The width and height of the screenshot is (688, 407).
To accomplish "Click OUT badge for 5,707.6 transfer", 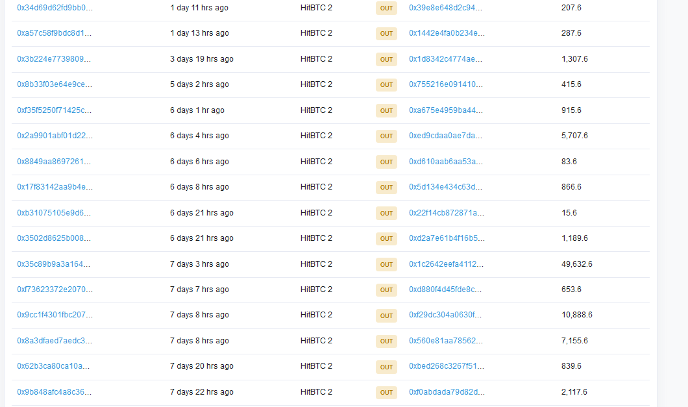I will coord(386,136).
